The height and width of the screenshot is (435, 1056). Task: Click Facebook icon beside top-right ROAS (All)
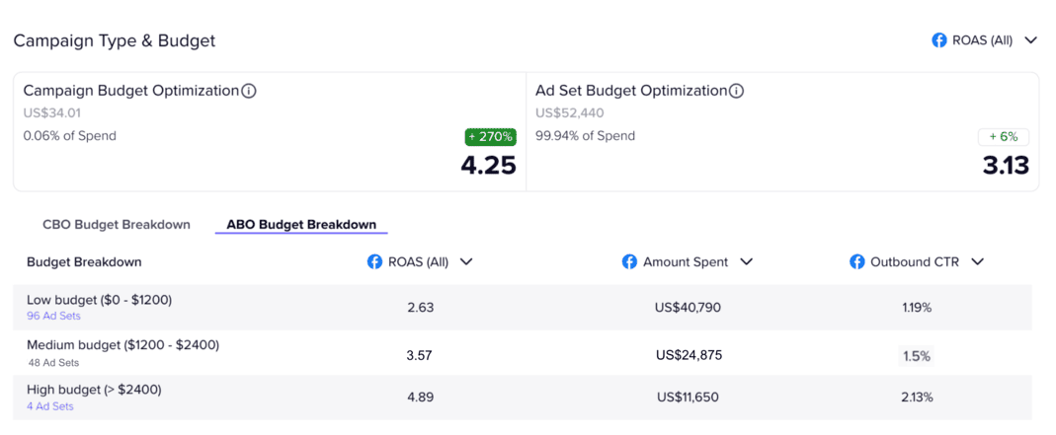[938, 40]
